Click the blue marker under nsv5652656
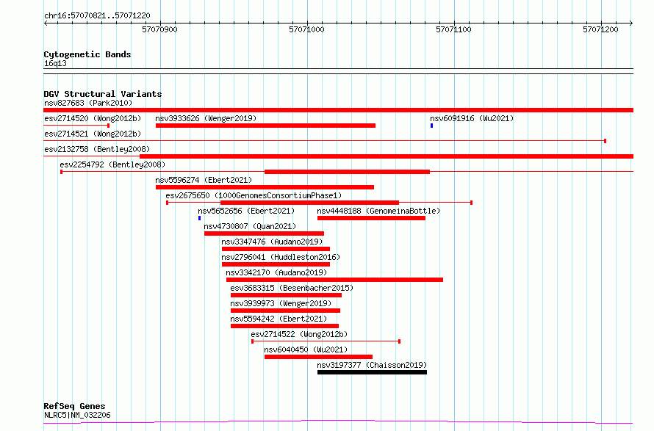The image size is (654, 431). (x=199, y=218)
